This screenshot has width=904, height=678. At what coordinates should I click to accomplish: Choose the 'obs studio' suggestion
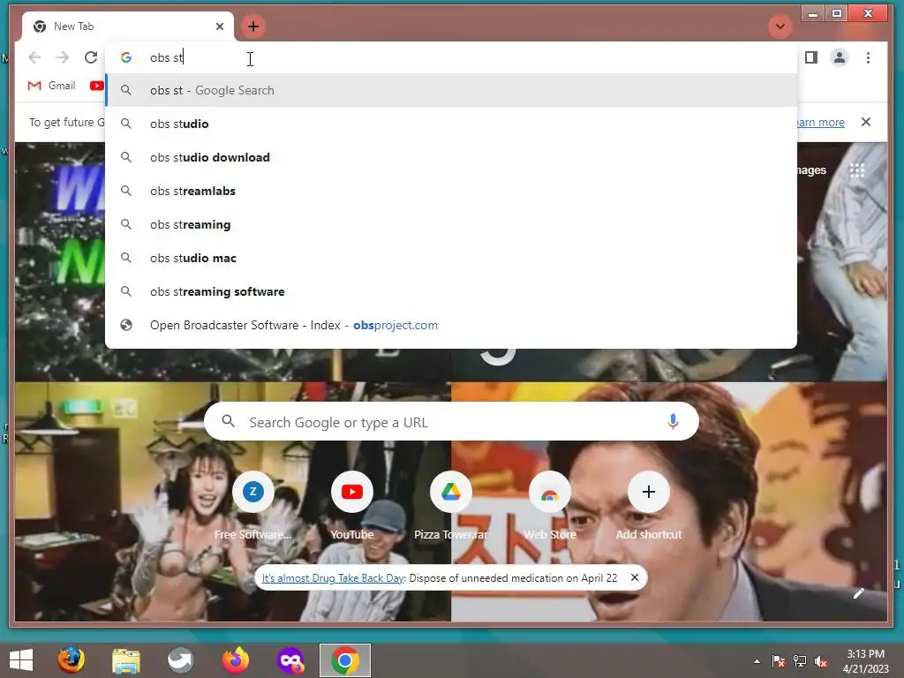tap(451, 124)
